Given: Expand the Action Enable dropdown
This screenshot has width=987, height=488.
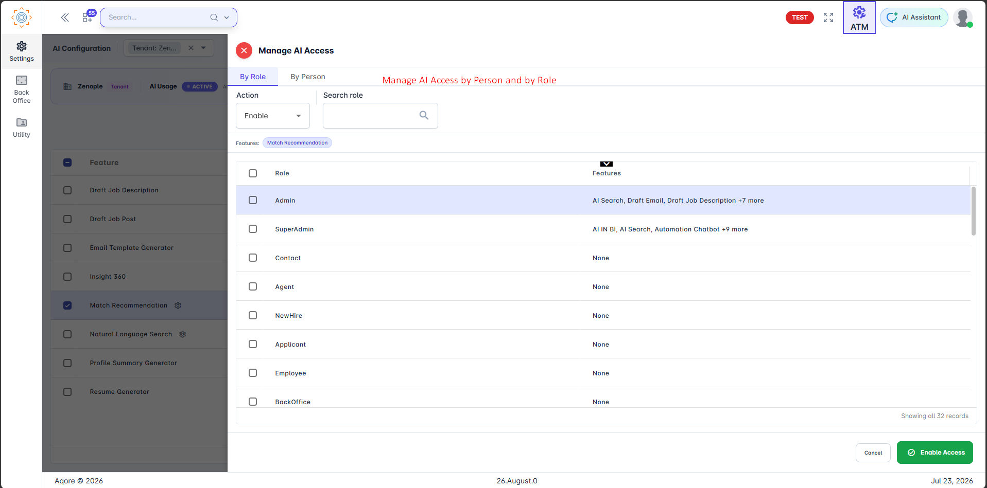Looking at the screenshot, I should [273, 116].
